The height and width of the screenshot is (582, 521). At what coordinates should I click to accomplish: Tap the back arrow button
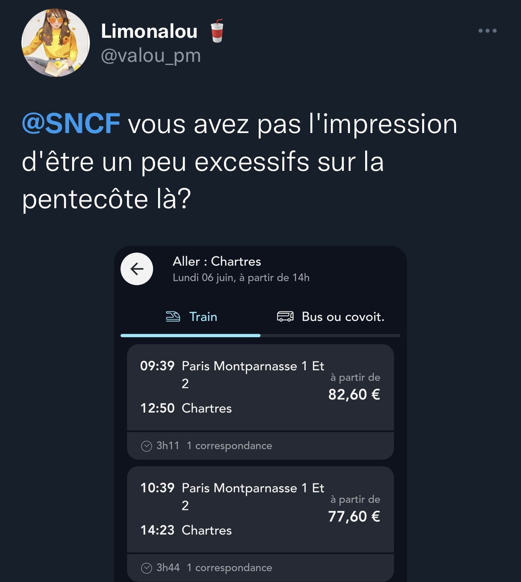(137, 269)
